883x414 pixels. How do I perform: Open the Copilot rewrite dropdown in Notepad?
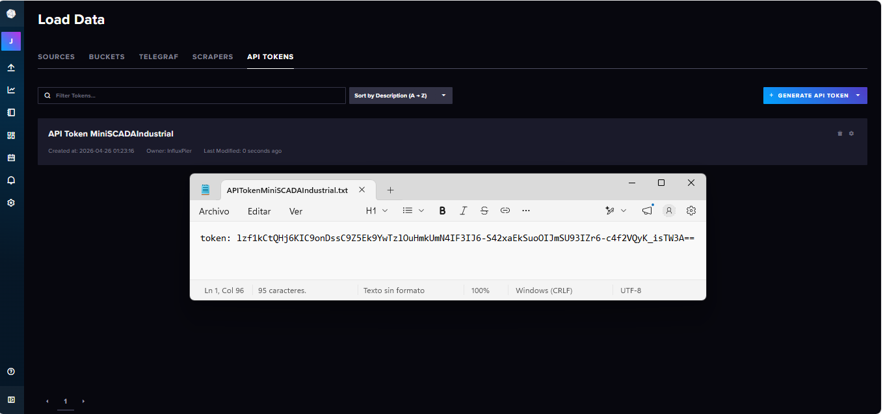pos(616,211)
